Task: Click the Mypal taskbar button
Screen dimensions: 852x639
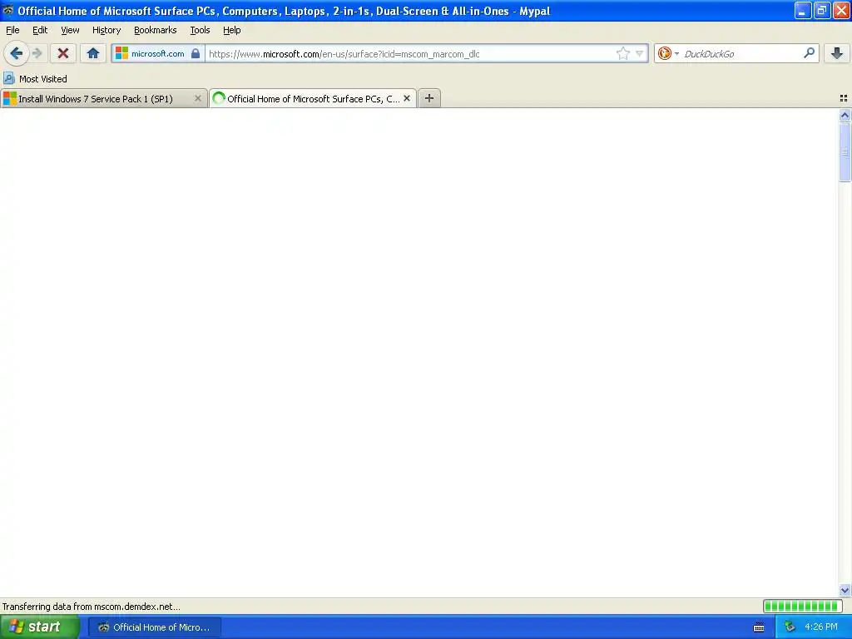Action: (154, 627)
